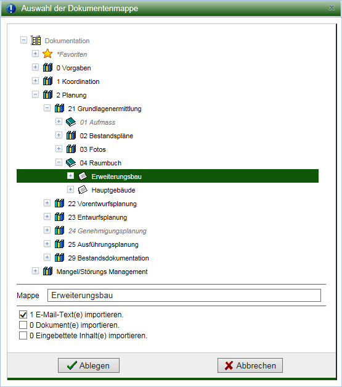This screenshot has height=387, width=342.
Task: Click the green book icon for 01 Aufmass
Action: [71, 122]
